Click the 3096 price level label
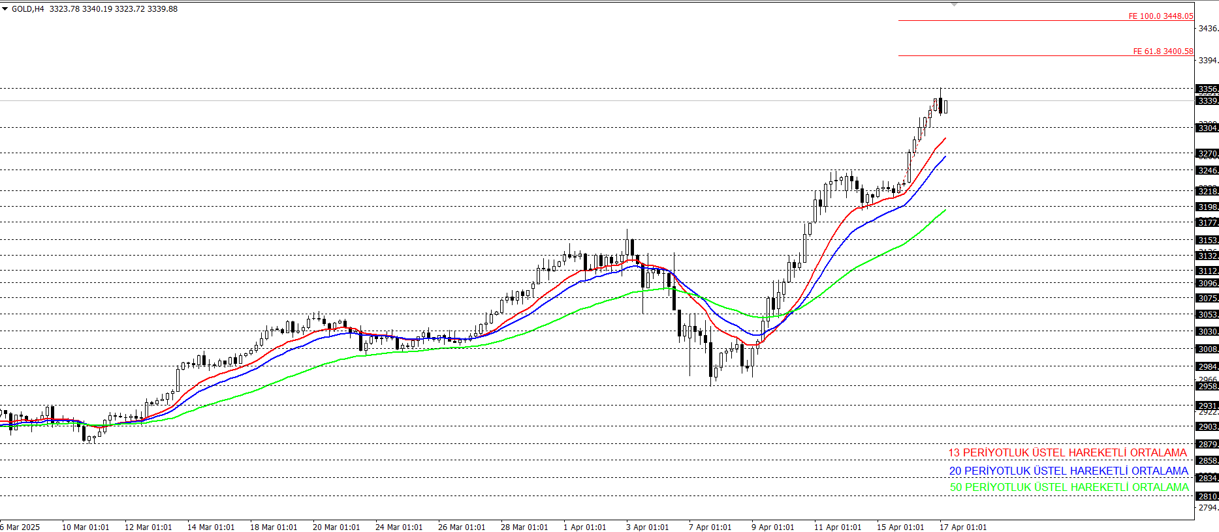This screenshot has width=1219, height=532. coord(1207,283)
